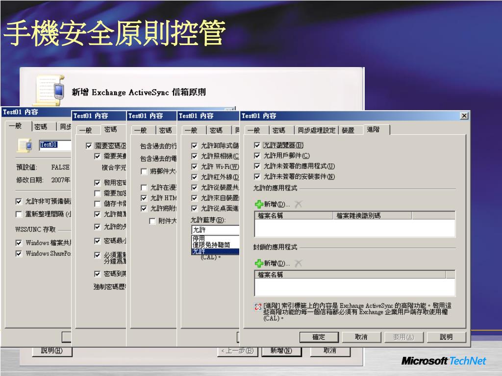Click 檔案名稱 column header in blocked apps list
Screen dimensions: 502x376
click(350, 275)
